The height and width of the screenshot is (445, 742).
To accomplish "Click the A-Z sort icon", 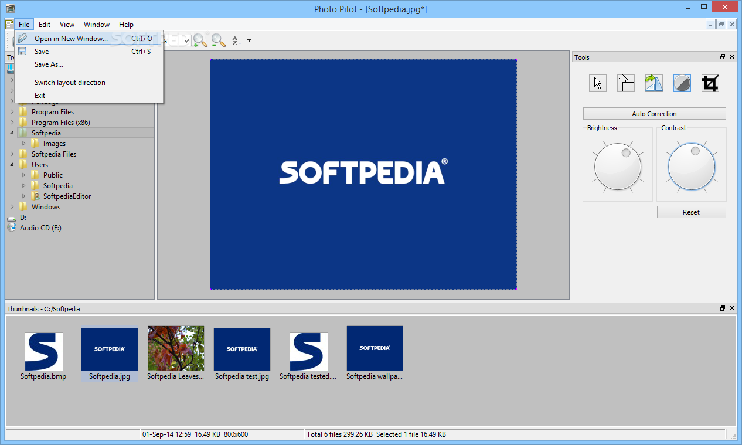I will click(x=236, y=40).
